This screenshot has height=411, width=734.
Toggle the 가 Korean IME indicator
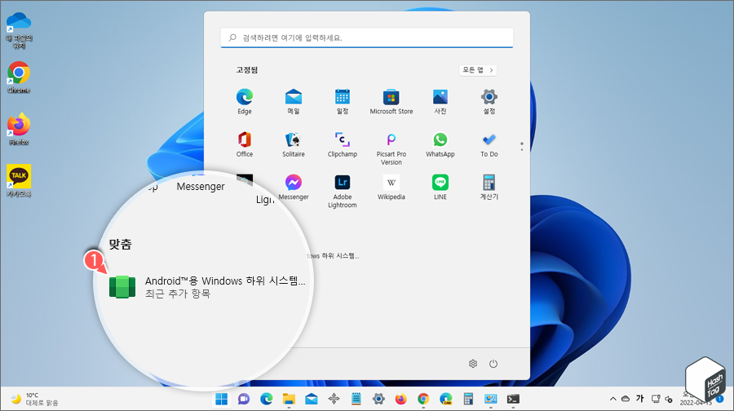[x=640, y=399]
